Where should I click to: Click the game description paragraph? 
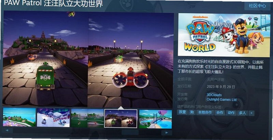(x=221, y=67)
